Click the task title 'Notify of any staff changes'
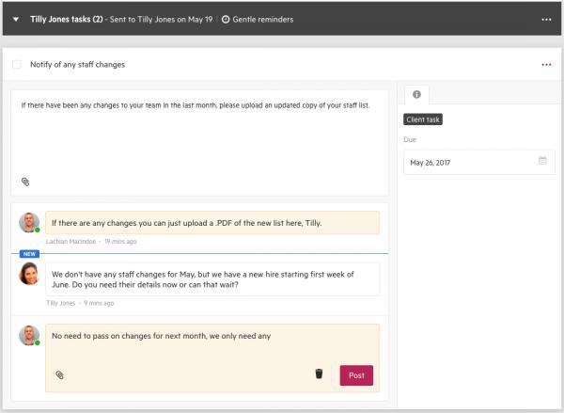This screenshot has height=413, width=564. (x=77, y=65)
